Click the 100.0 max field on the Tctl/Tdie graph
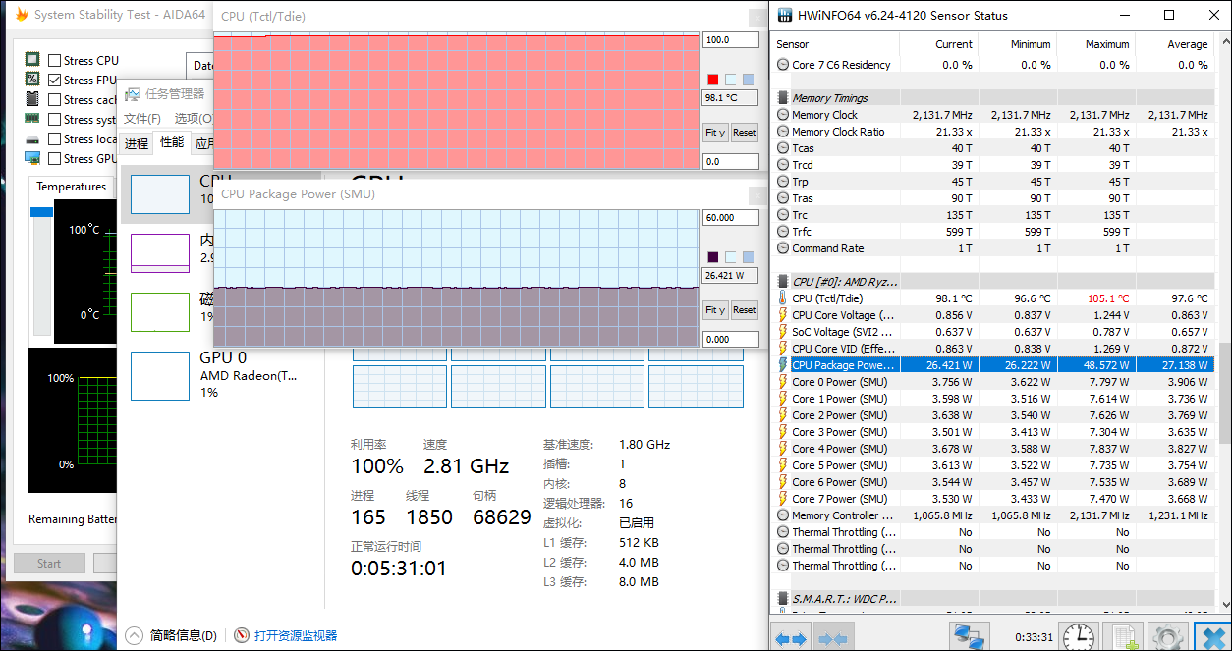 pyautogui.click(x=731, y=40)
